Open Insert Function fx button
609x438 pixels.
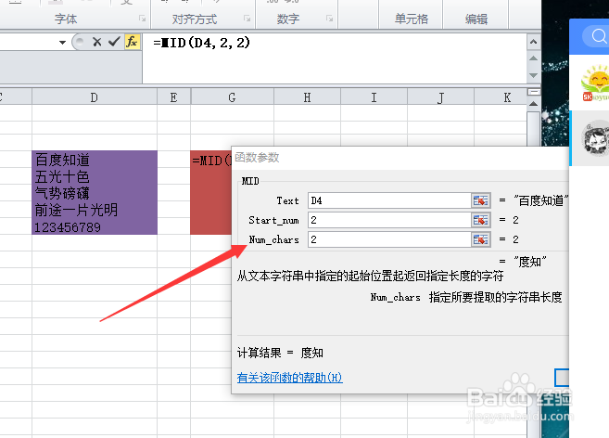coord(132,42)
